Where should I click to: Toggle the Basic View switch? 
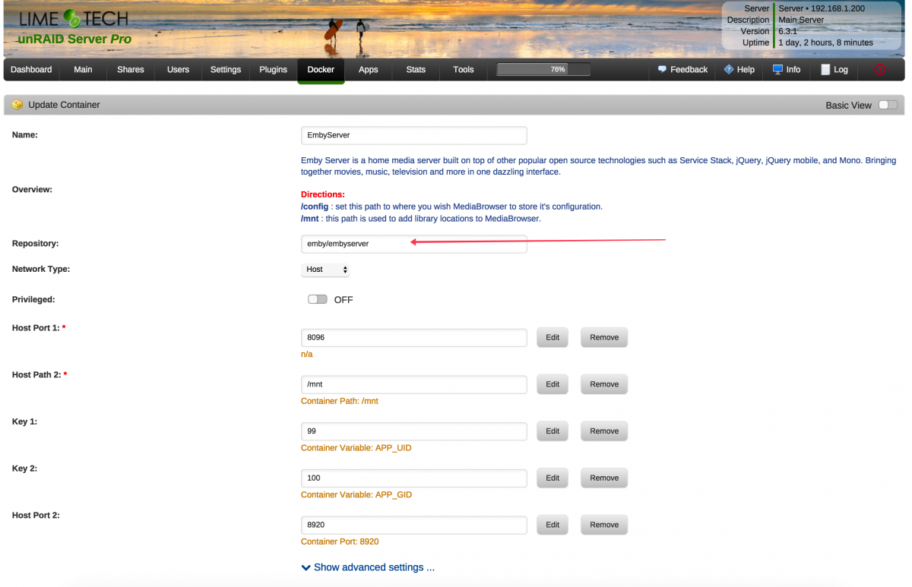pyautogui.click(x=888, y=105)
